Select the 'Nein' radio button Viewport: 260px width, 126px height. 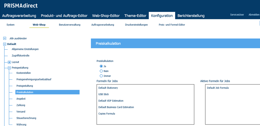[101, 71]
